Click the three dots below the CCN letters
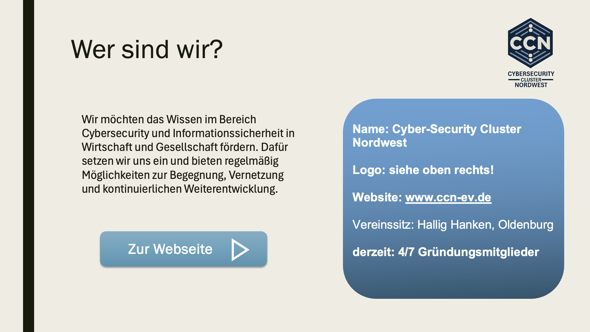The height and width of the screenshot is (332, 590). [531, 57]
